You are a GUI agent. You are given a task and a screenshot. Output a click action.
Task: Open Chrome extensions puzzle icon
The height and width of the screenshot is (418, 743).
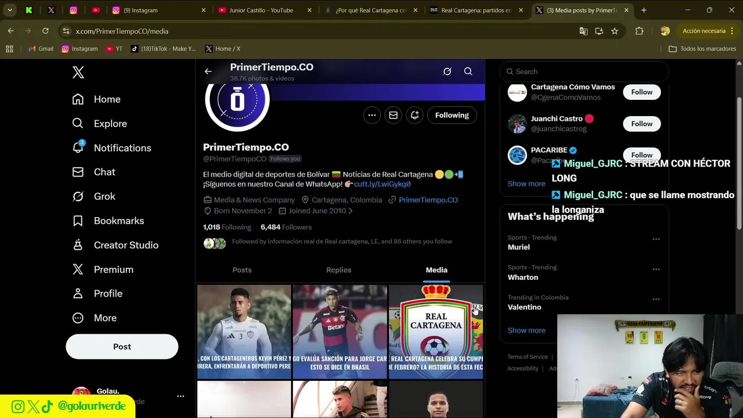click(639, 31)
